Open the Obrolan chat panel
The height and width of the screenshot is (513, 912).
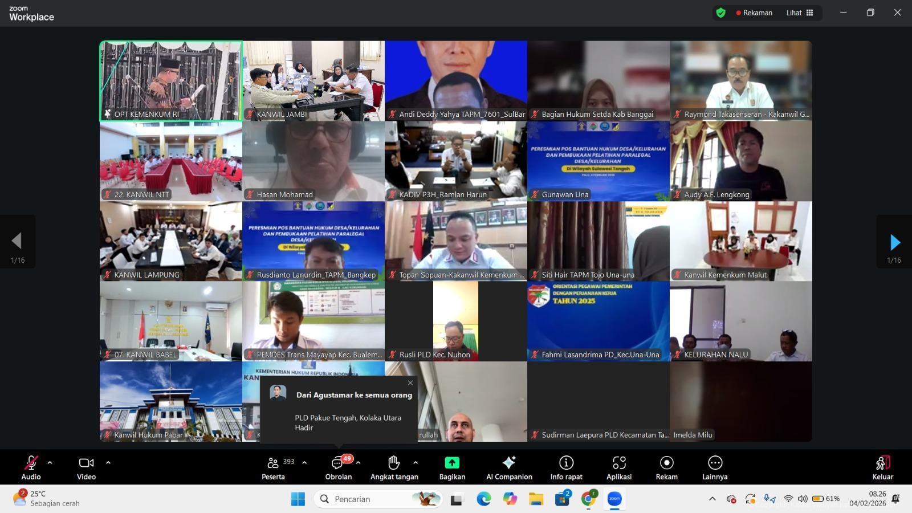[338, 467]
